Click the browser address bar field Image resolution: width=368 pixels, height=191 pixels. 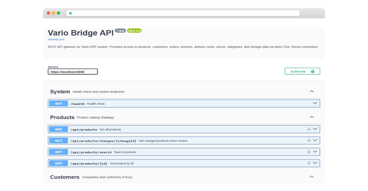coord(183,13)
